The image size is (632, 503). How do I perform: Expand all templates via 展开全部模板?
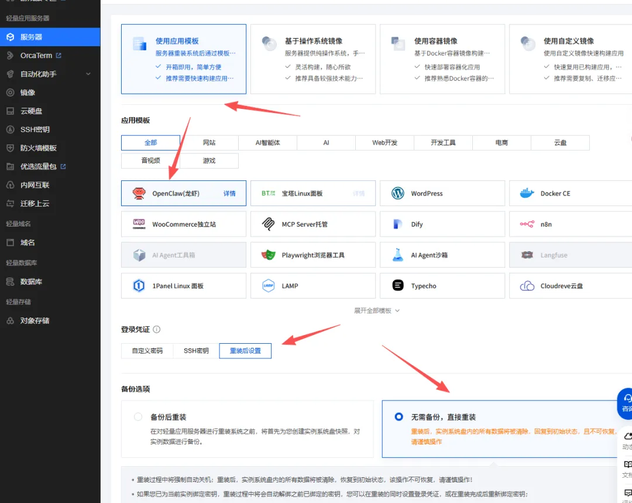(377, 310)
